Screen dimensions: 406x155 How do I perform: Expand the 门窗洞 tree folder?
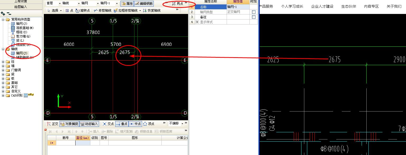pyautogui.click(x=3, y=70)
